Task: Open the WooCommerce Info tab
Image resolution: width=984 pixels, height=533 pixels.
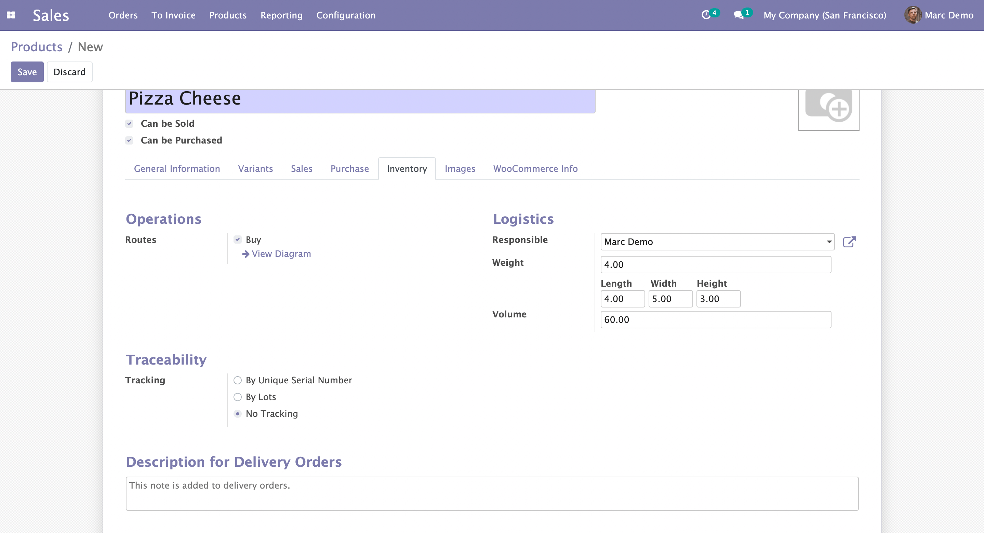Action: coord(535,169)
